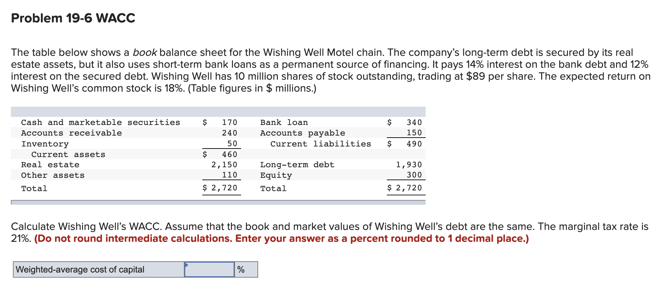Click the Real estate value 2,150
Viewport: 662px width, 295px height.
tap(224, 165)
